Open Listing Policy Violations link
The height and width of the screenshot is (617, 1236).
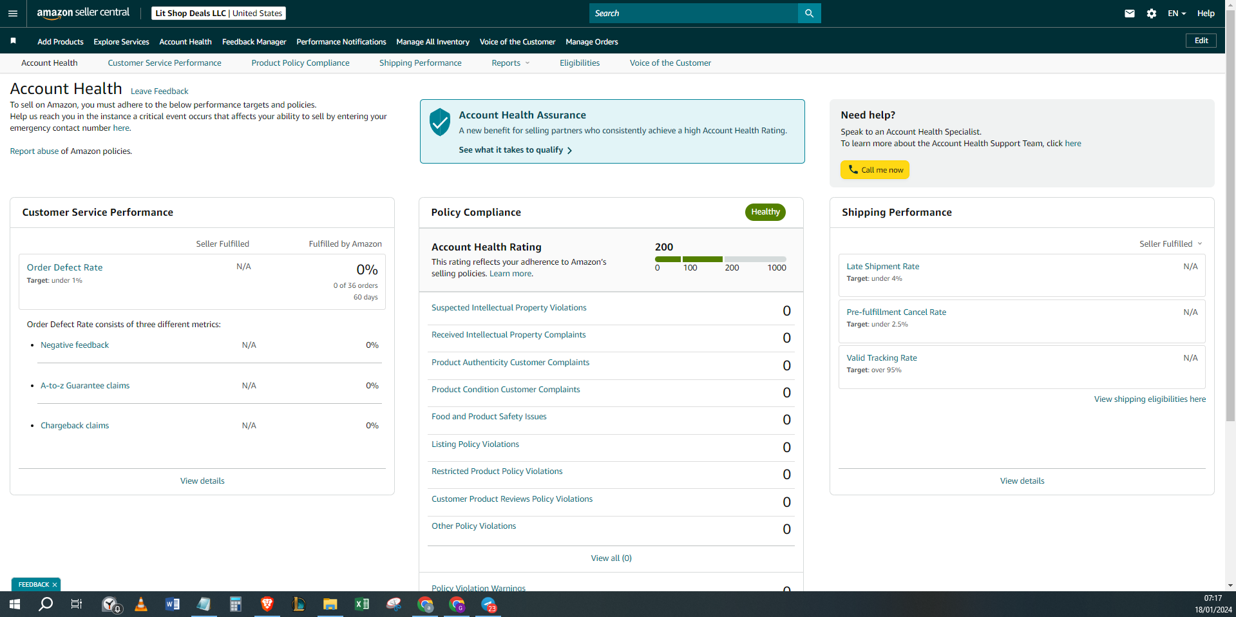tap(475, 444)
